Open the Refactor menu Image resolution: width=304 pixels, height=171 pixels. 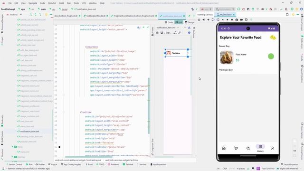coord(52,3)
